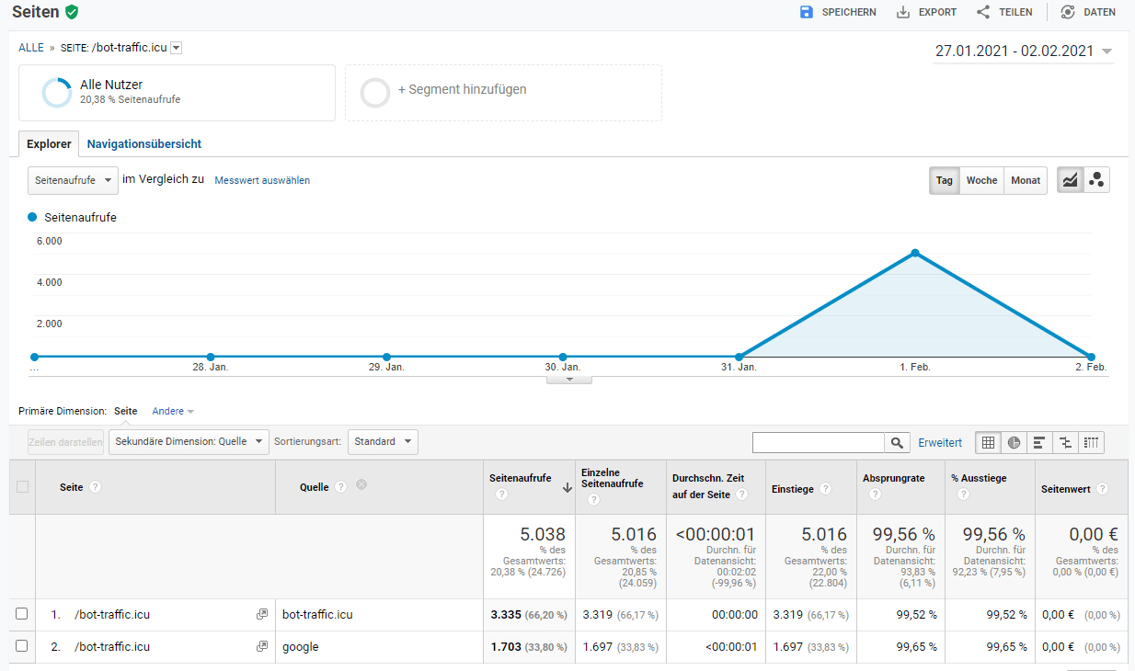The width and height of the screenshot is (1135, 671).
Task: Click table search input field
Action: point(819,443)
